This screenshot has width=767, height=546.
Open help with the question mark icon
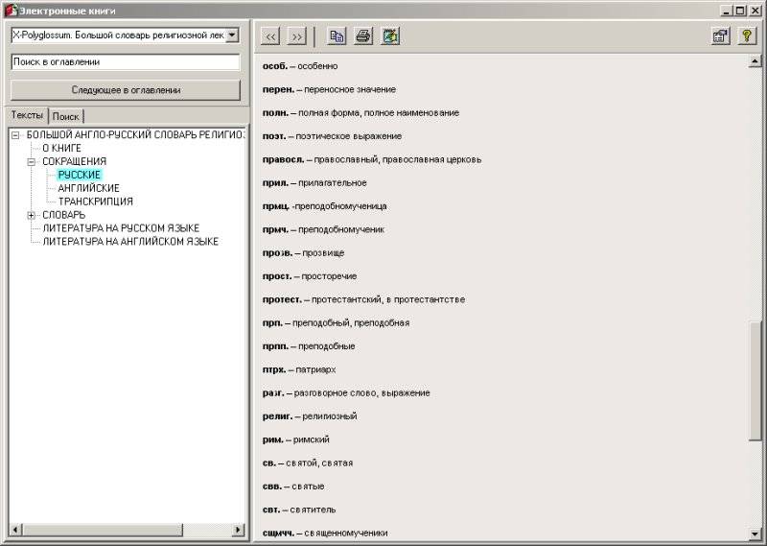point(747,36)
